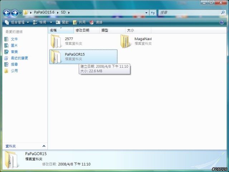The width and height of the screenshot is (229, 172).
Task: Open 公用 in favorite links
Action: (x=14, y=71)
